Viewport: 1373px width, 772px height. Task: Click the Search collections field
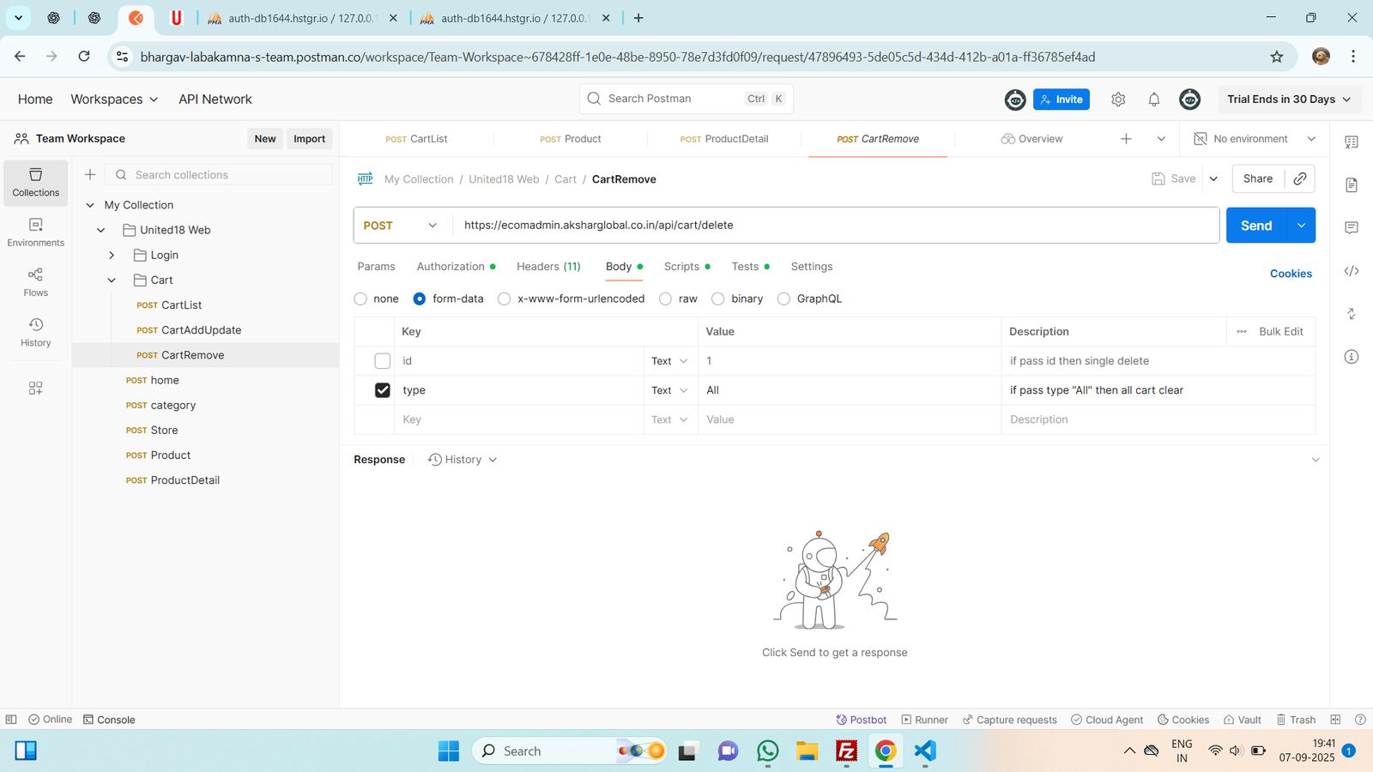click(218, 175)
